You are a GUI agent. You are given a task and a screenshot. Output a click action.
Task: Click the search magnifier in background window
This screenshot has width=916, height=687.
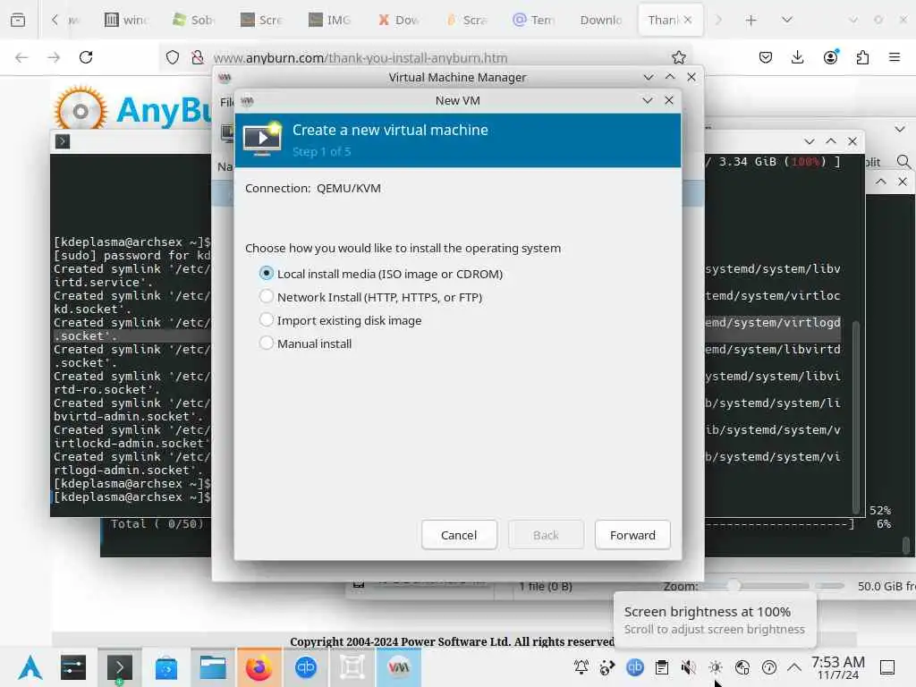[x=903, y=162]
